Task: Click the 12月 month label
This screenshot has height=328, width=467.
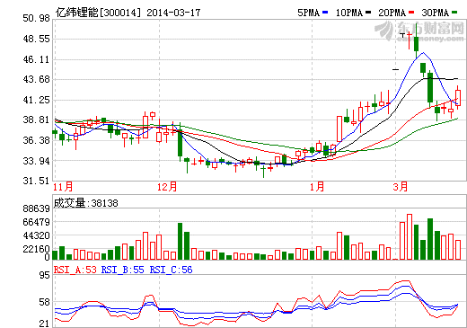Action: [x=167, y=187]
